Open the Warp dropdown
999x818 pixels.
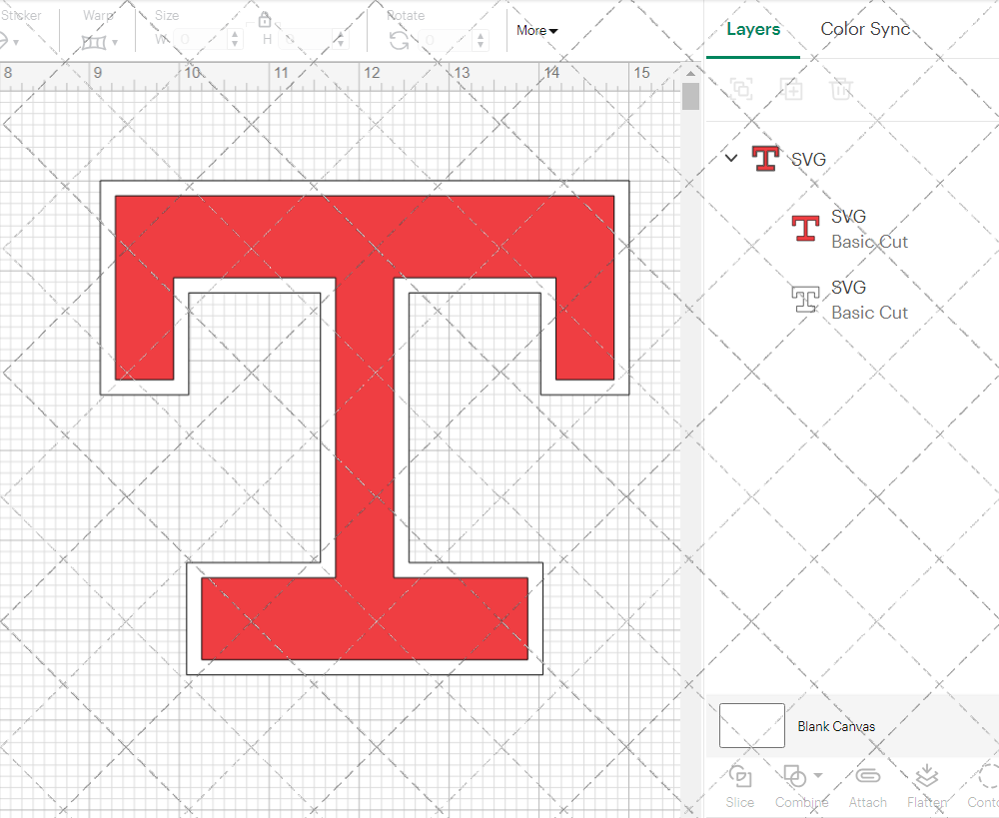click(x=100, y=42)
